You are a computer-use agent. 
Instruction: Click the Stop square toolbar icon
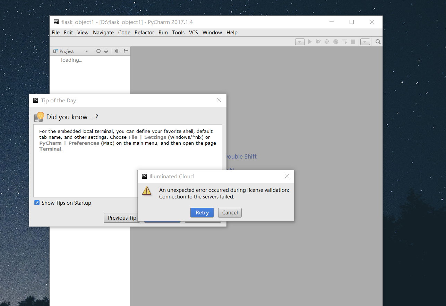353,42
